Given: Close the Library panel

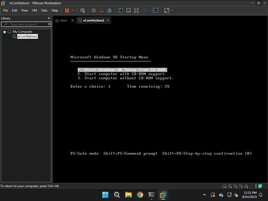Looking at the screenshot, I should [x=49, y=18].
